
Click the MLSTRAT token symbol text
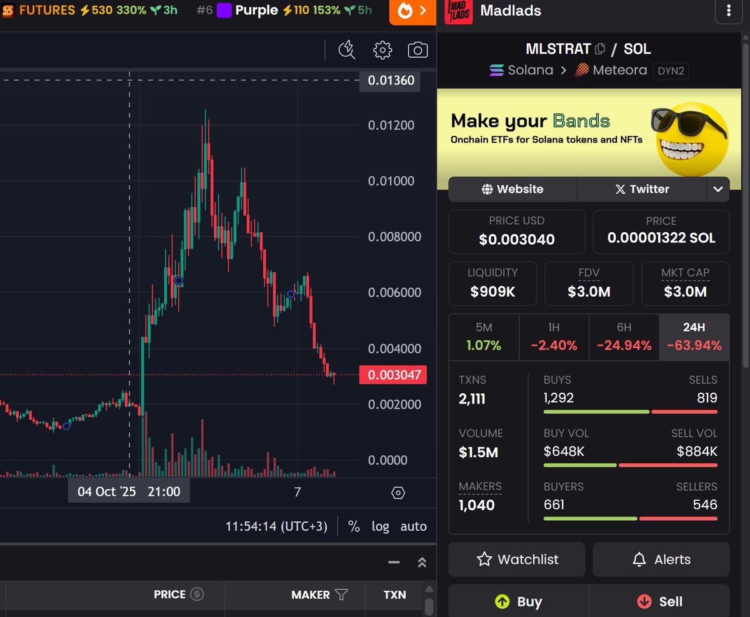[558, 49]
